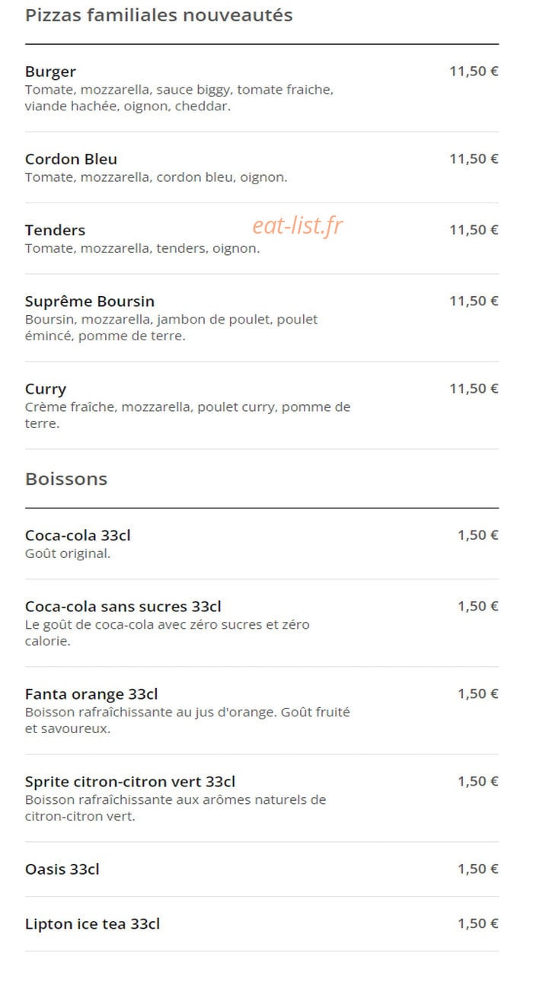Viewport: 533px width, 998px height.
Task: Click the Burger ingredients description text
Action: (x=179, y=98)
